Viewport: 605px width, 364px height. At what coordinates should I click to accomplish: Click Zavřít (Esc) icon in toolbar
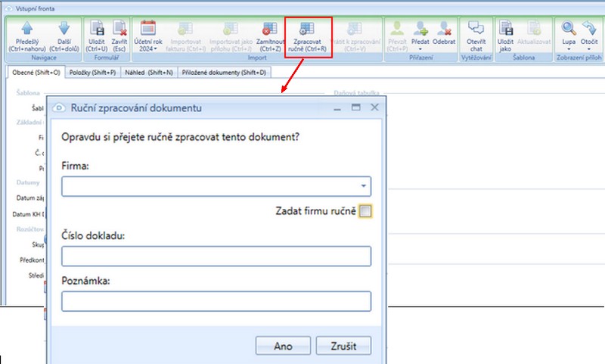[x=119, y=29]
